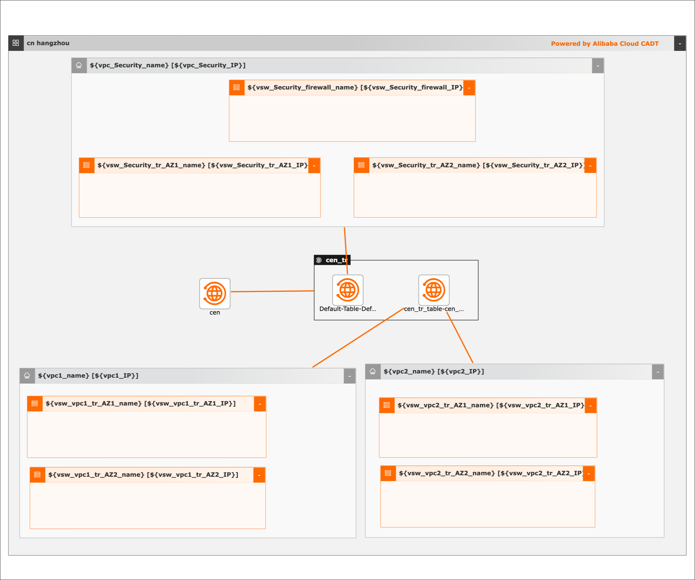Click the vsw_vpc1_tr_AZ1 vswitch icon

pyautogui.click(x=35, y=403)
